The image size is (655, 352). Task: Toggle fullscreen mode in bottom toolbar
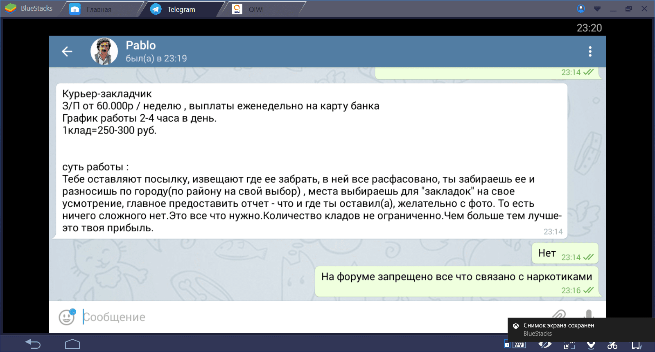[569, 346]
